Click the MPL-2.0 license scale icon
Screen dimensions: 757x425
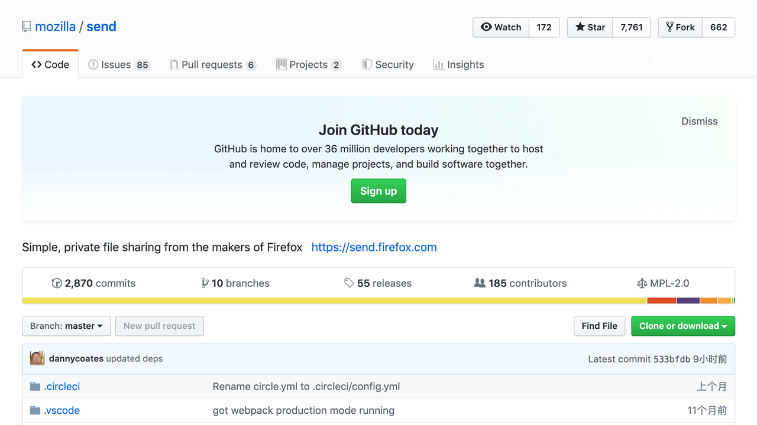pos(642,283)
